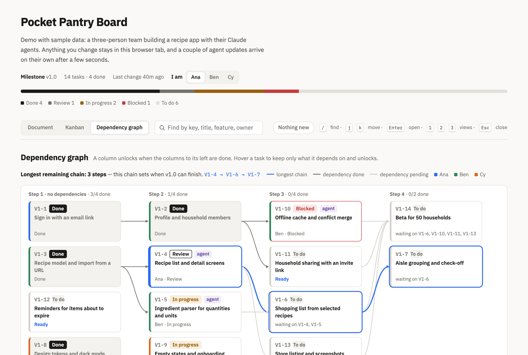The width and height of the screenshot is (528, 355).
Task: Click the slash find shortcut key
Action: point(323,127)
